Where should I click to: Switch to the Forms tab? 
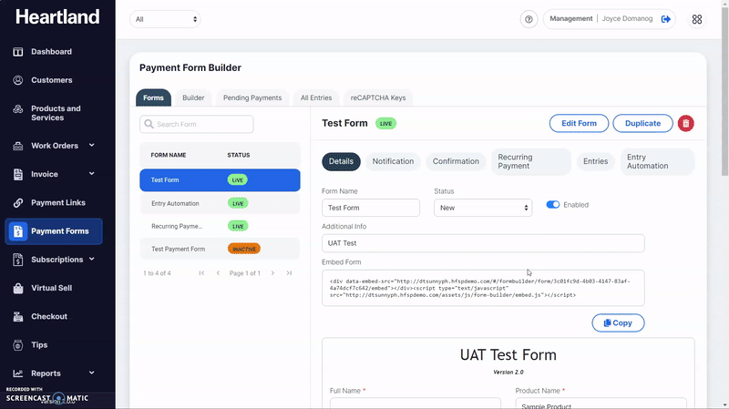[153, 97]
